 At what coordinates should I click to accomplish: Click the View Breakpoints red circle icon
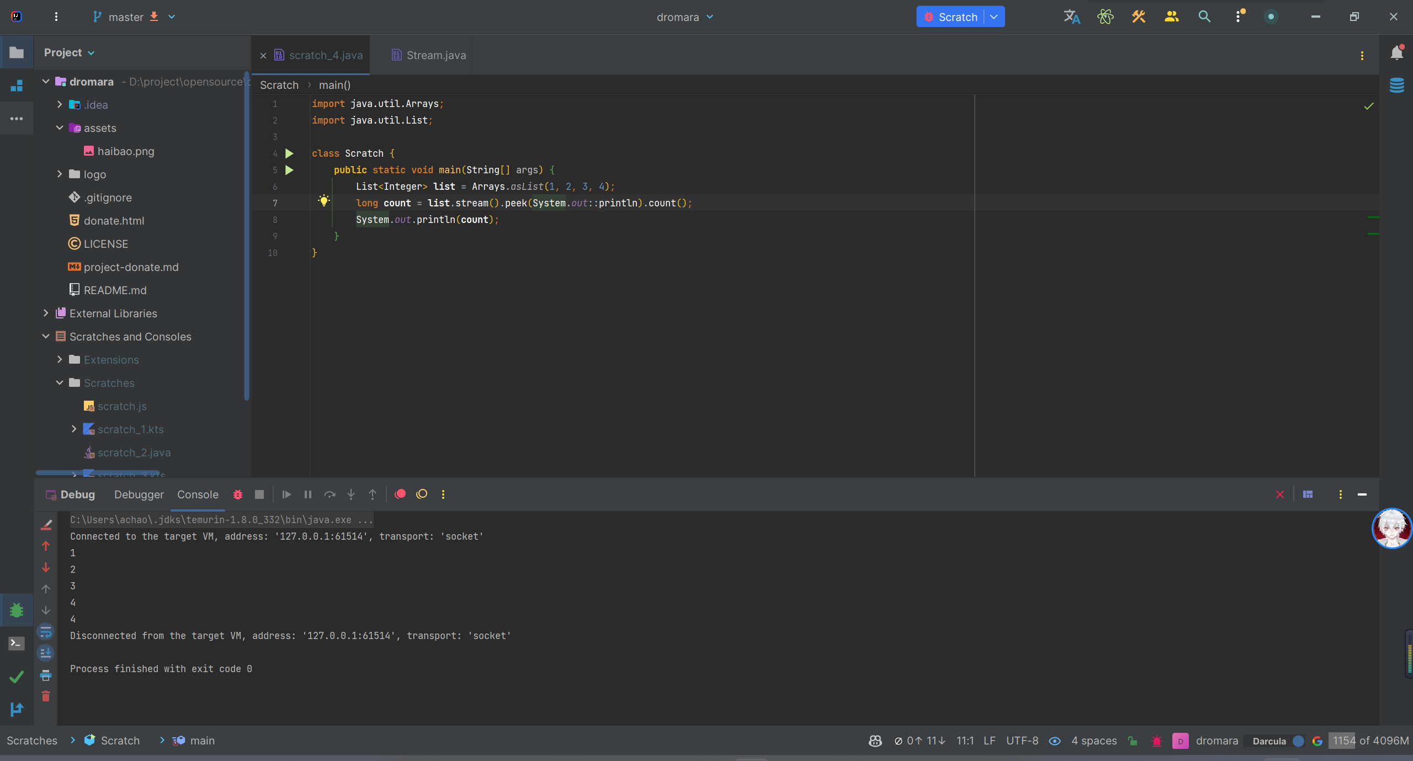tap(401, 494)
